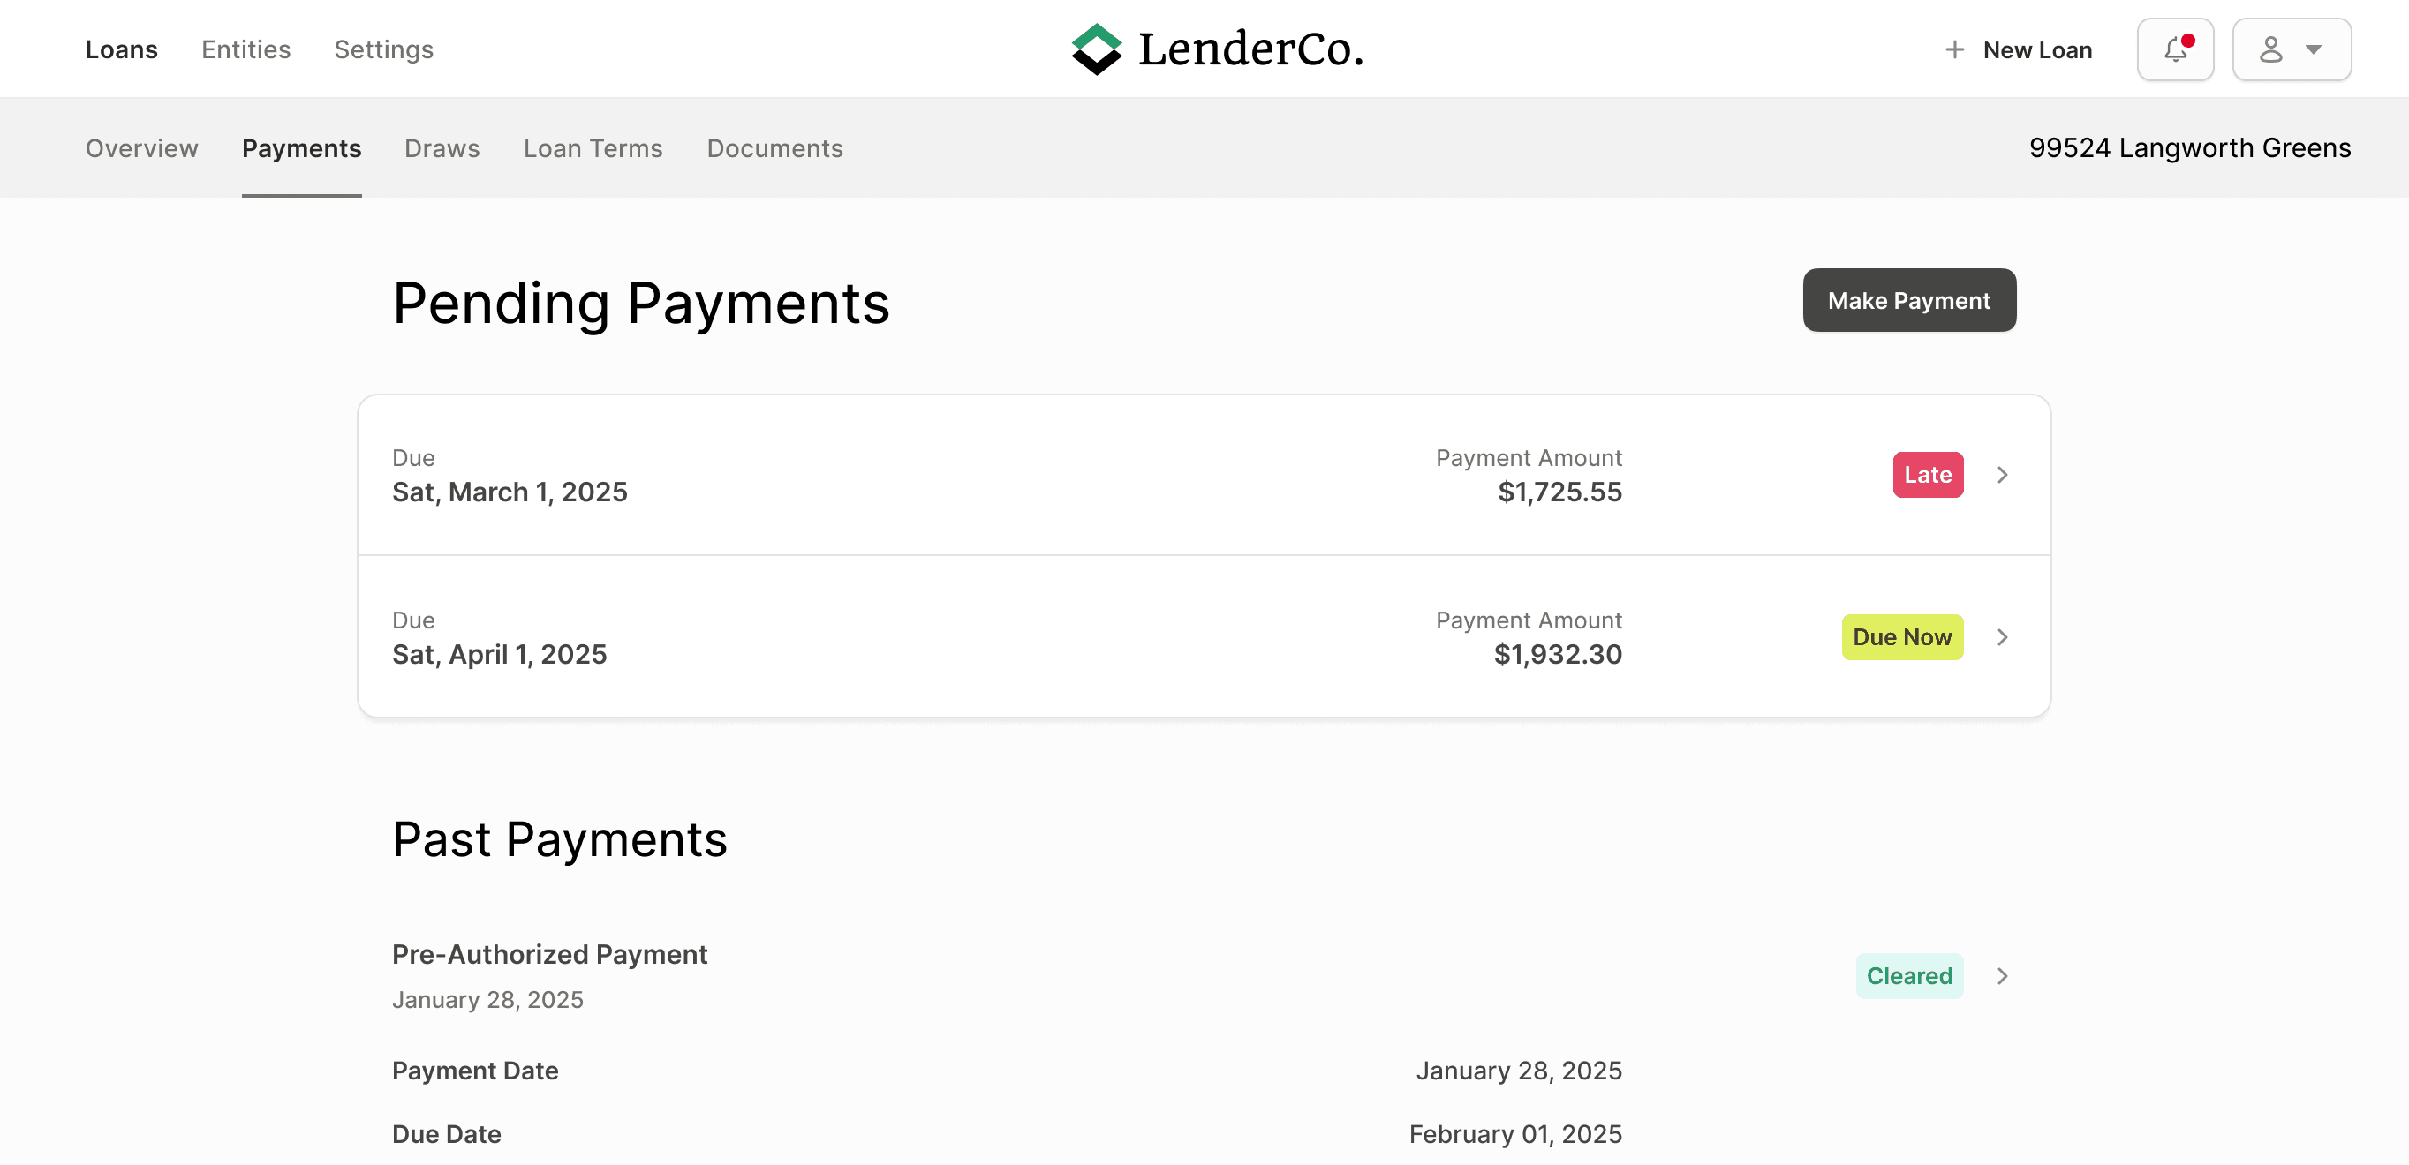Viewport: 2409px width, 1165px height.
Task: Open the Draws tab
Action: 442,148
